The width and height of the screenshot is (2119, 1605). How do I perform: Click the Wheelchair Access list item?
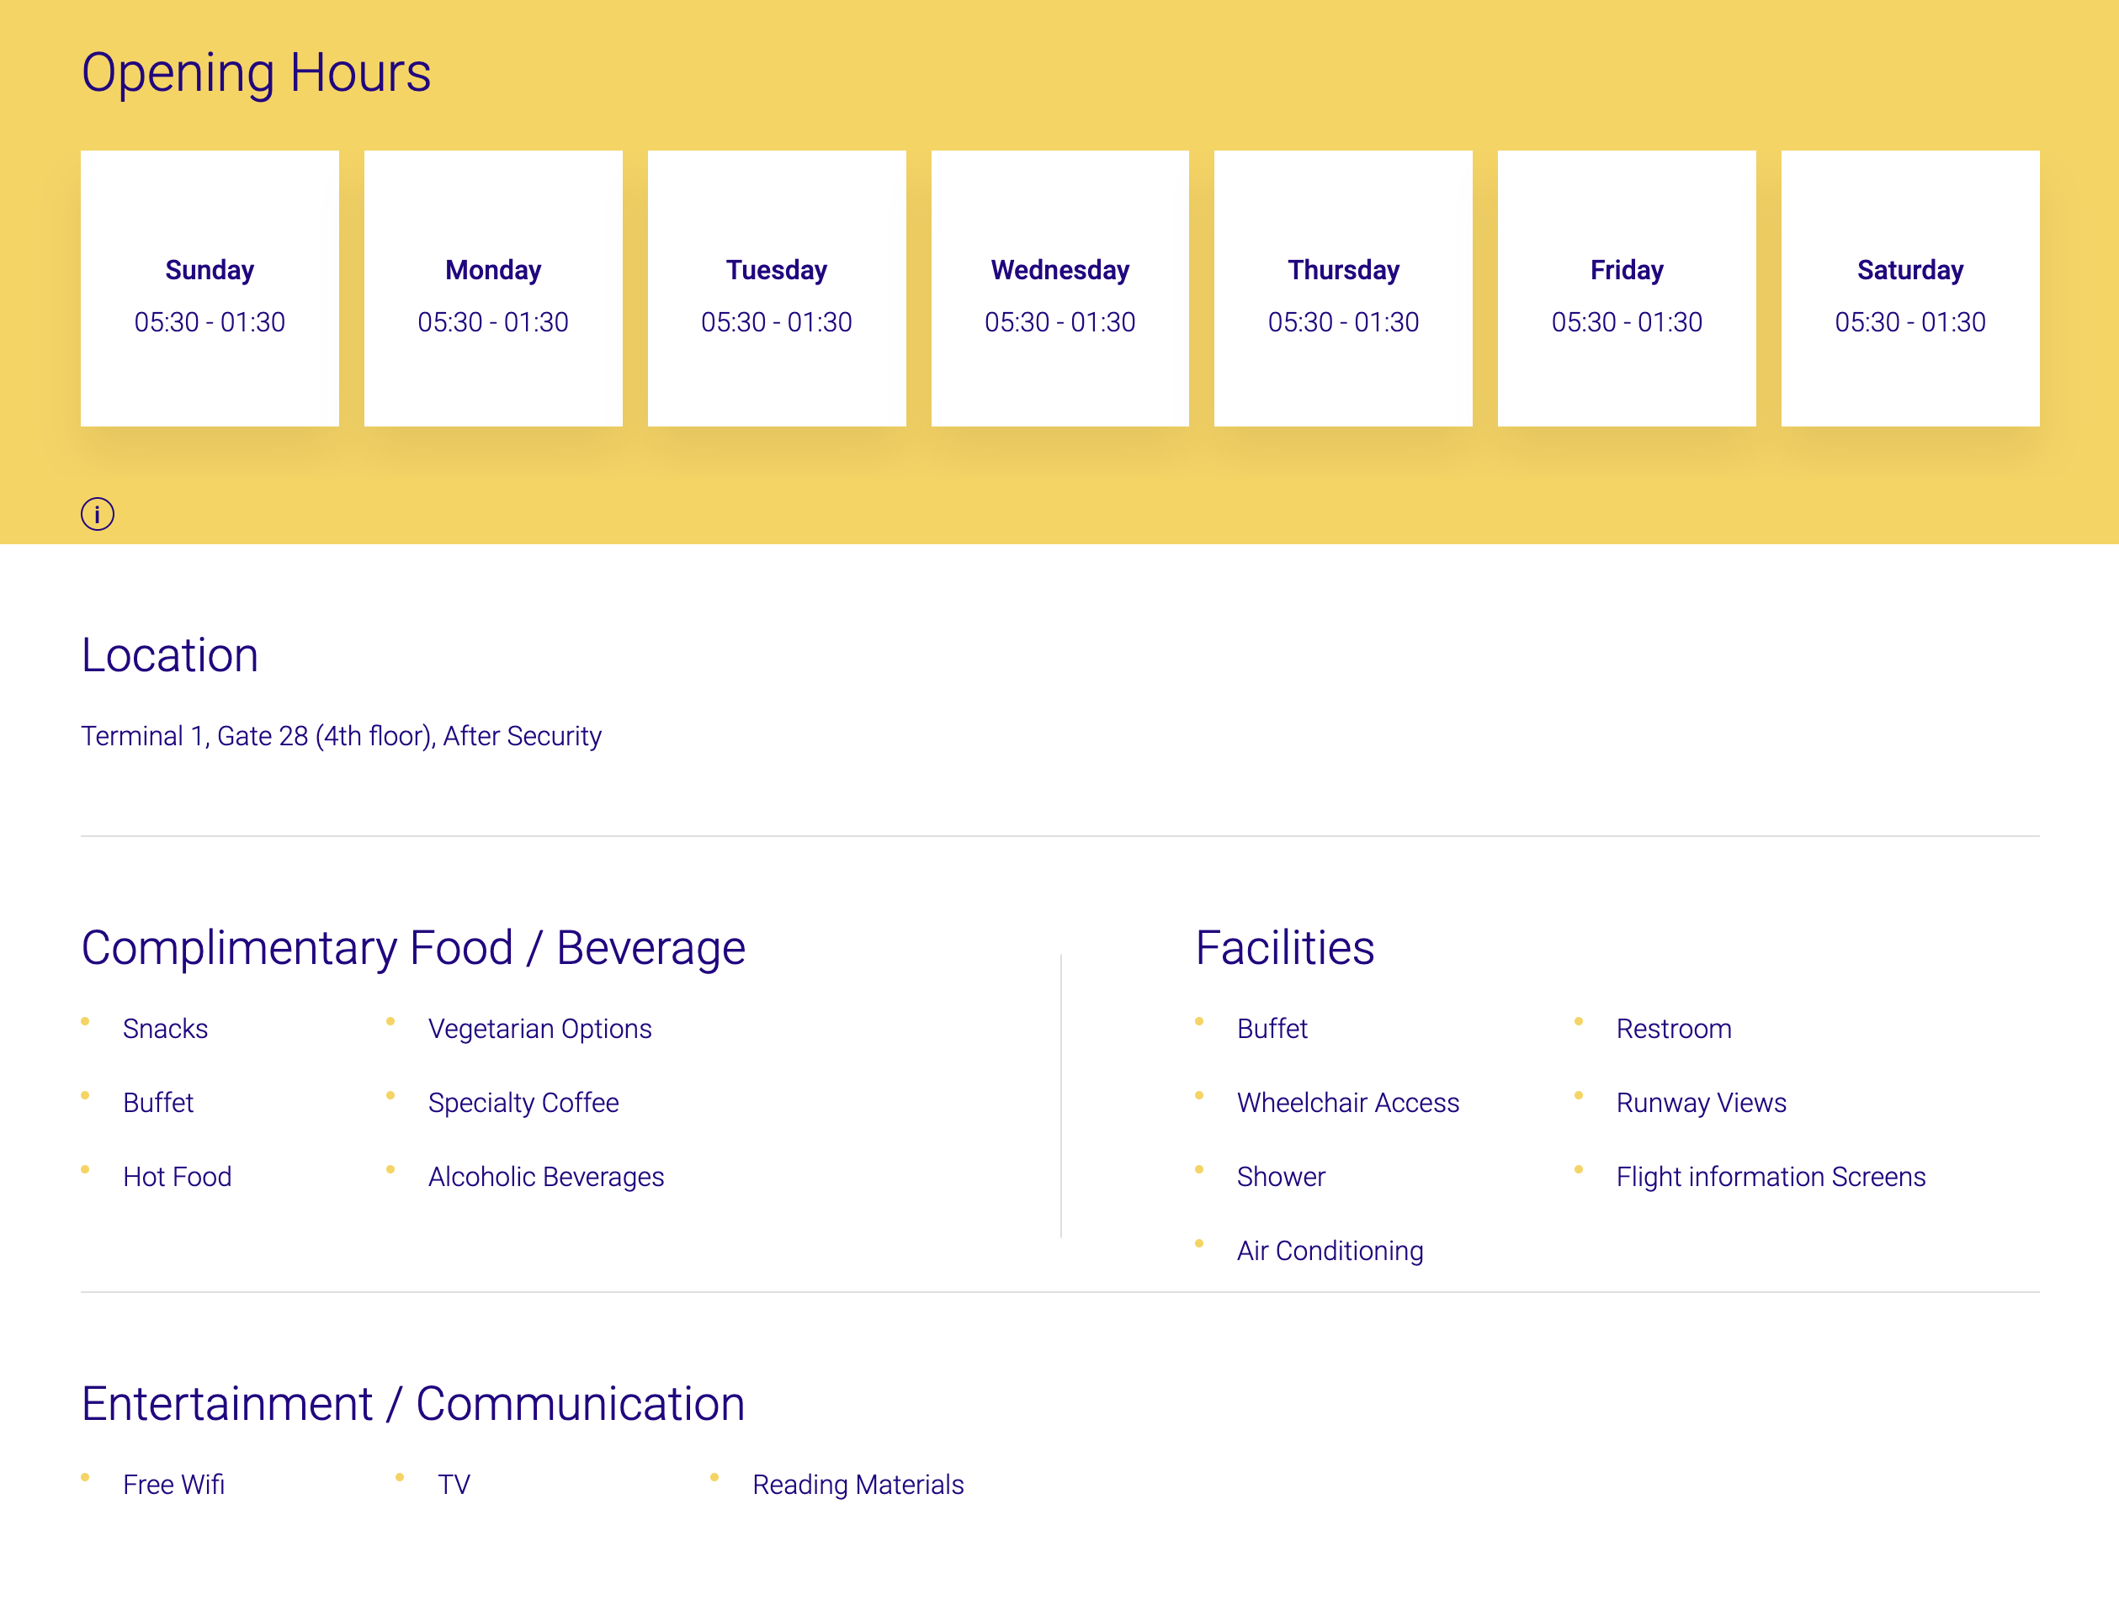click(x=1348, y=1102)
